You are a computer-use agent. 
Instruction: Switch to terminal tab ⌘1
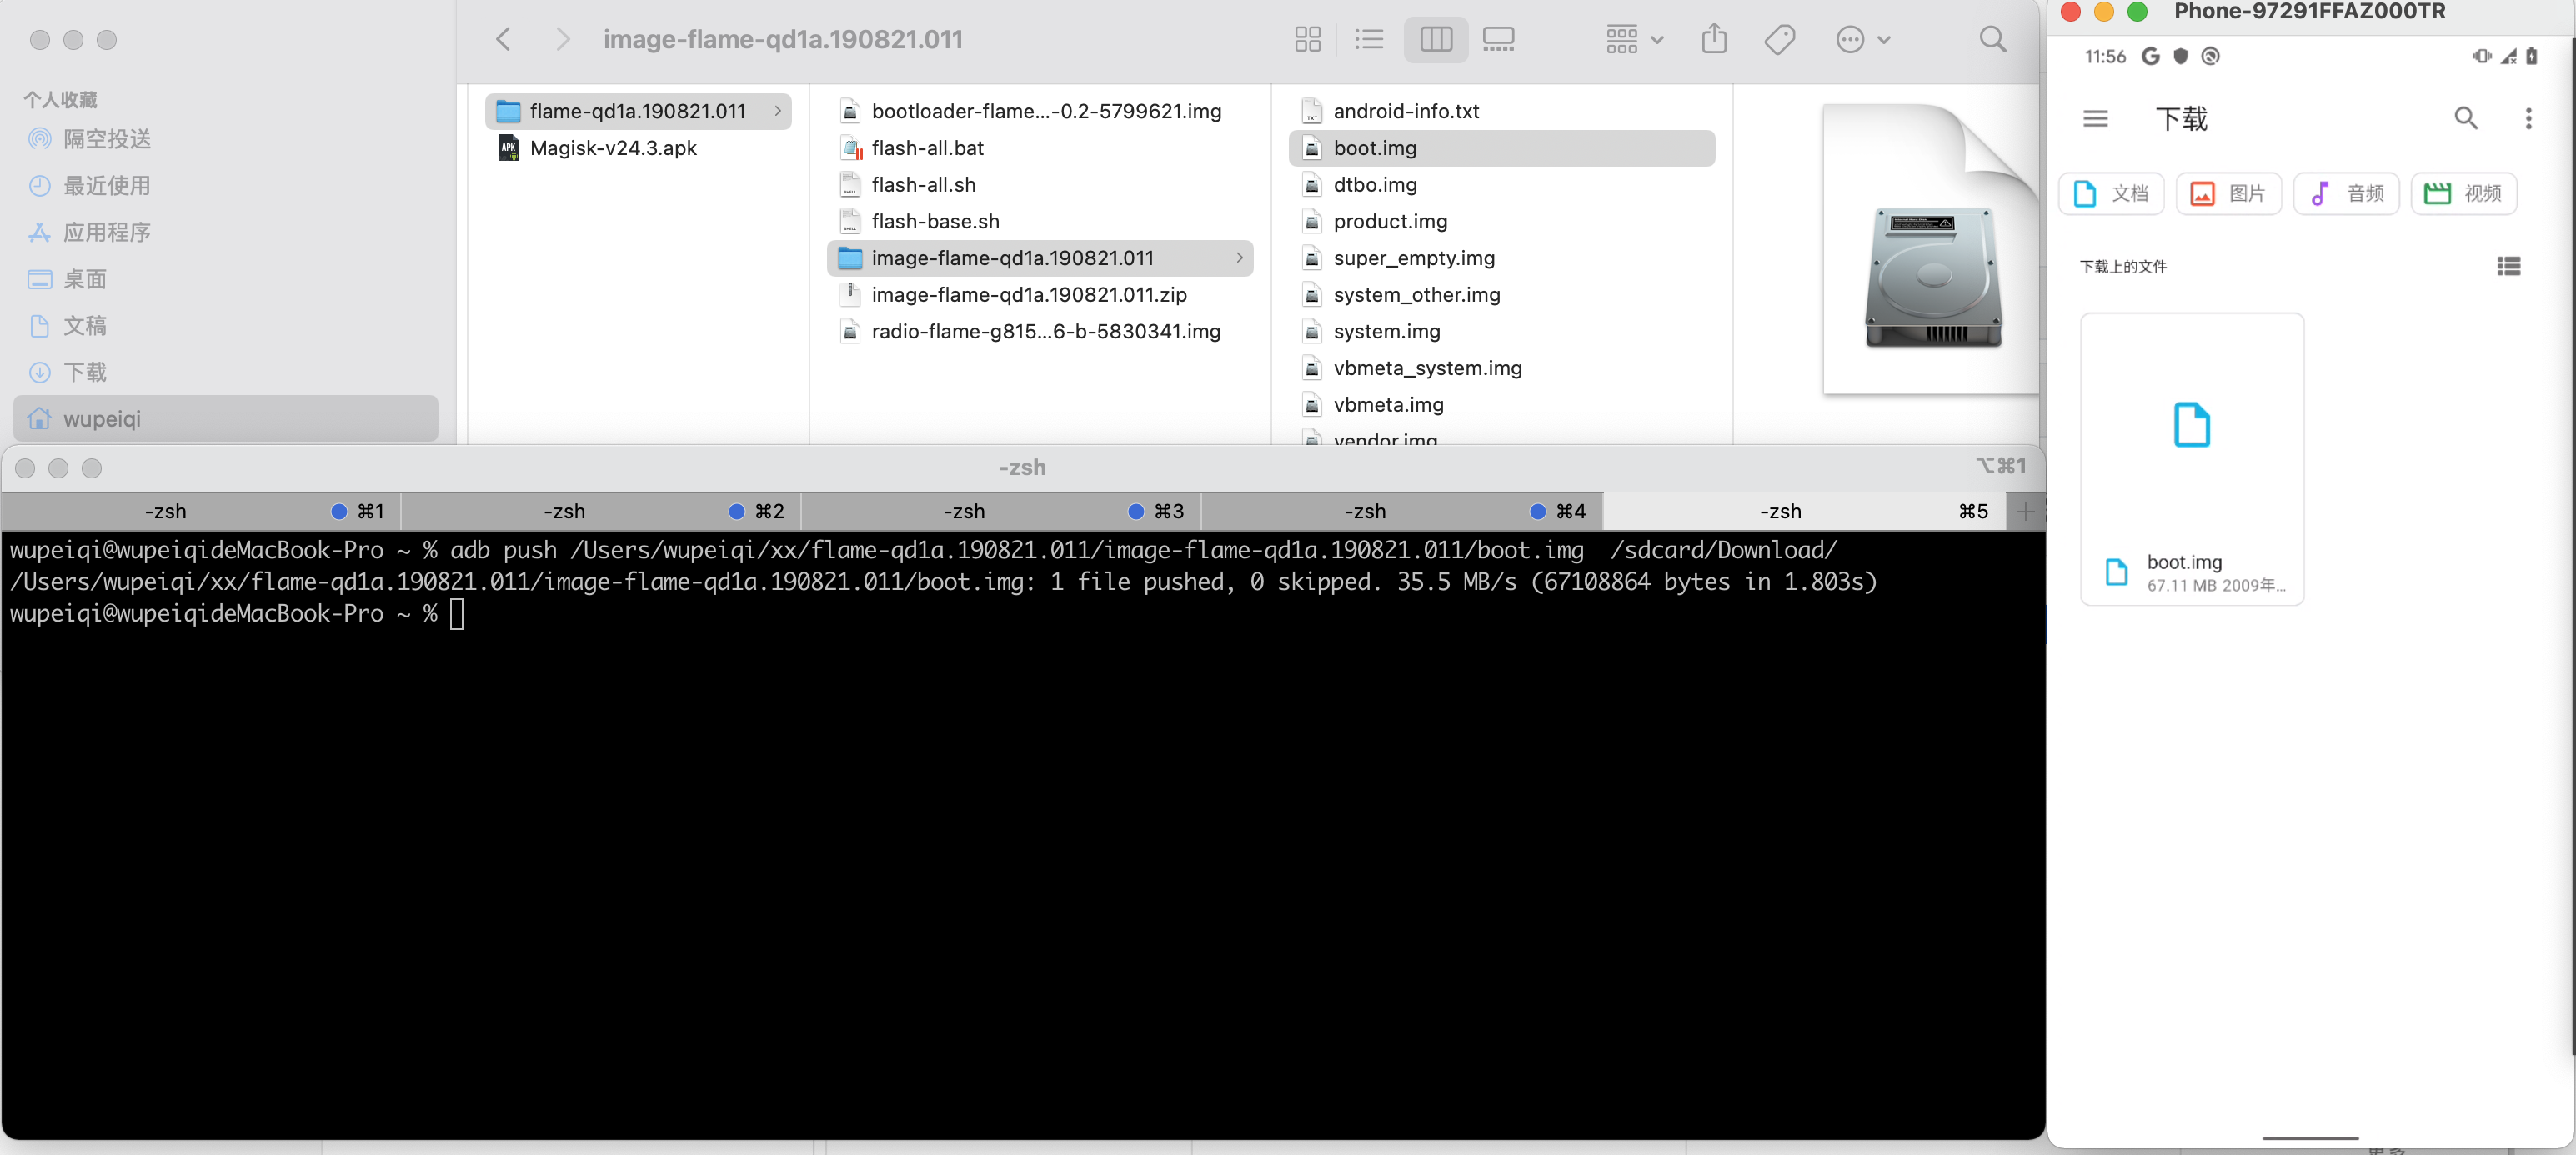tap(201, 511)
